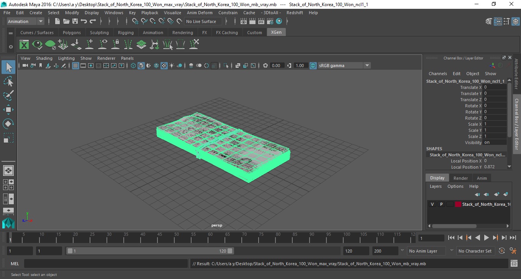
Task: Select the Lasso tool in toolbox
Action: [x=8, y=81]
